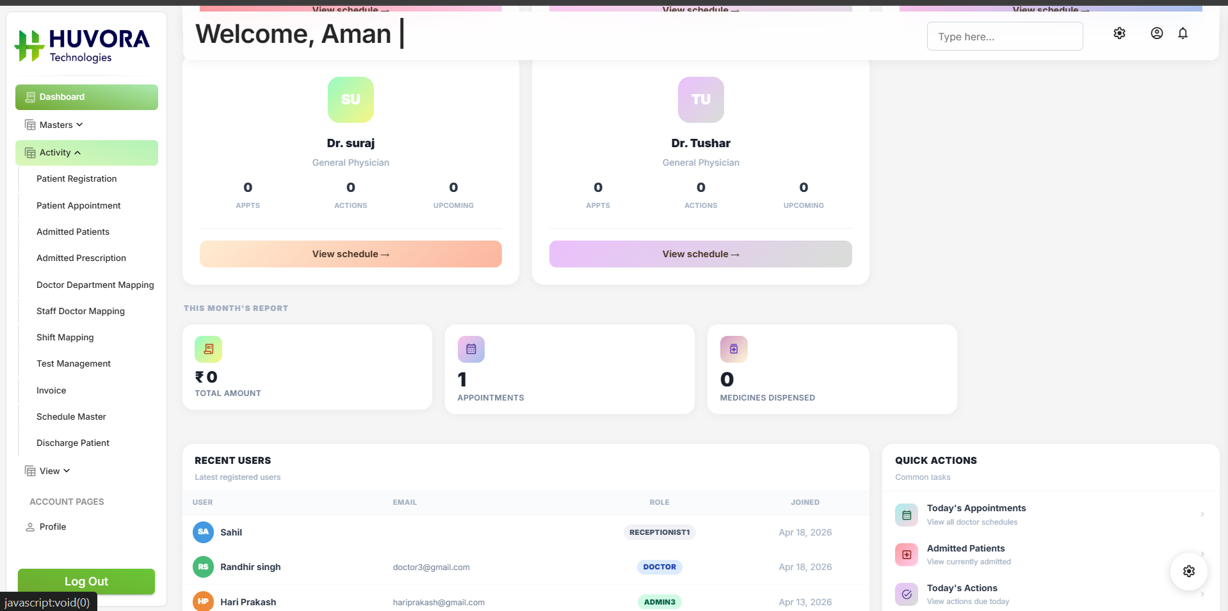Expand the Masters menu
Image resolution: width=1228 pixels, height=611 pixels.
point(86,125)
